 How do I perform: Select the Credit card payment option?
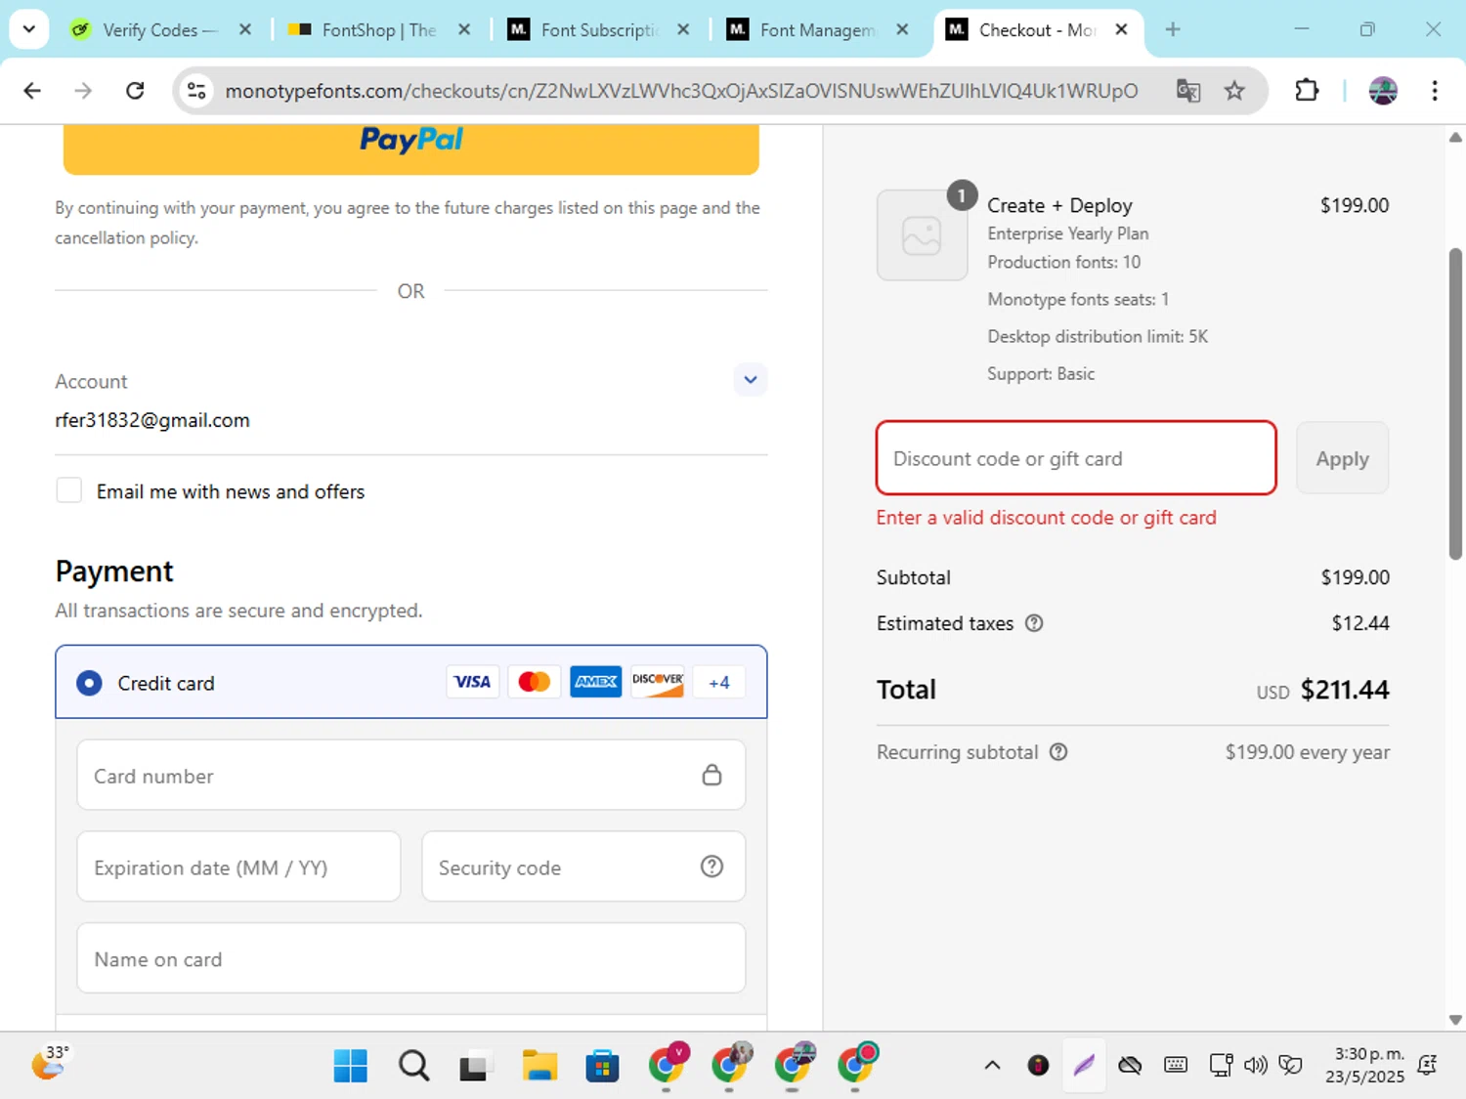[89, 683]
